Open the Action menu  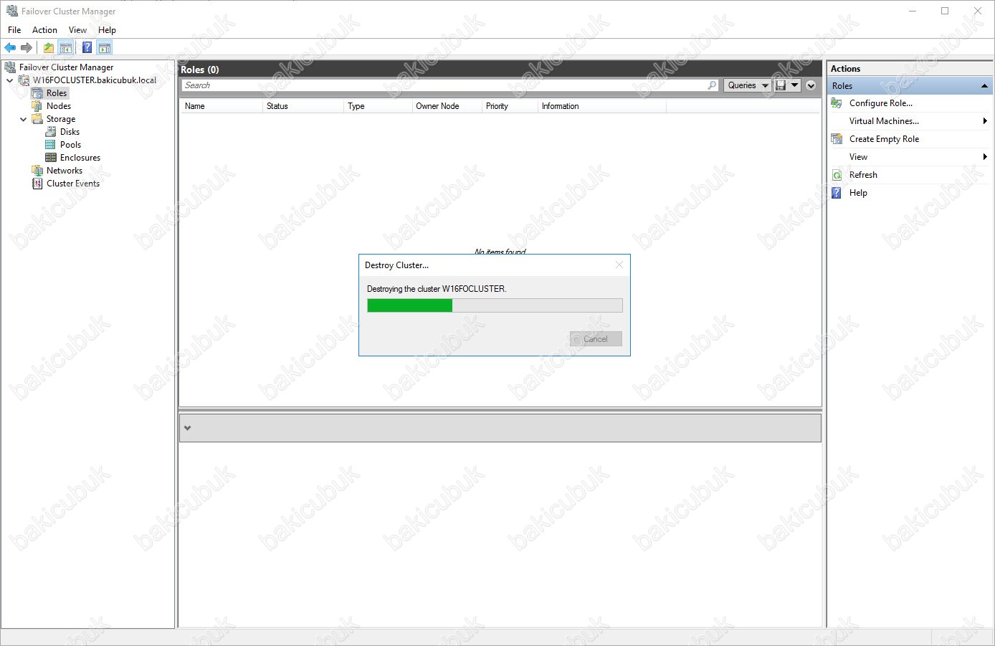[x=44, y=30]
